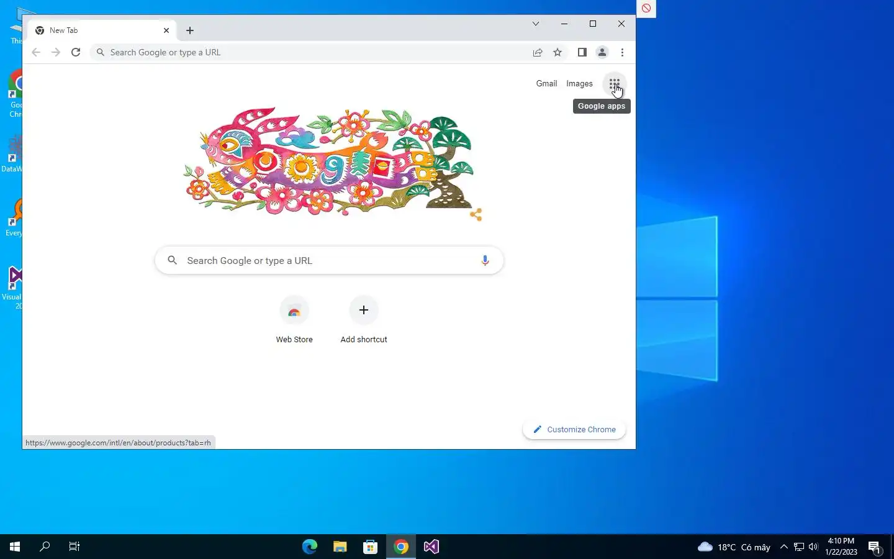Bookmark this tab with the star icon
The width and height of the screenshot is (894, 559).
click(x=558, y=52)
